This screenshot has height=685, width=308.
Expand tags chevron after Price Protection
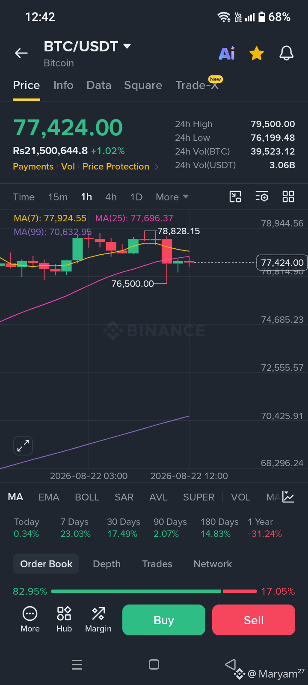point(156,167)
